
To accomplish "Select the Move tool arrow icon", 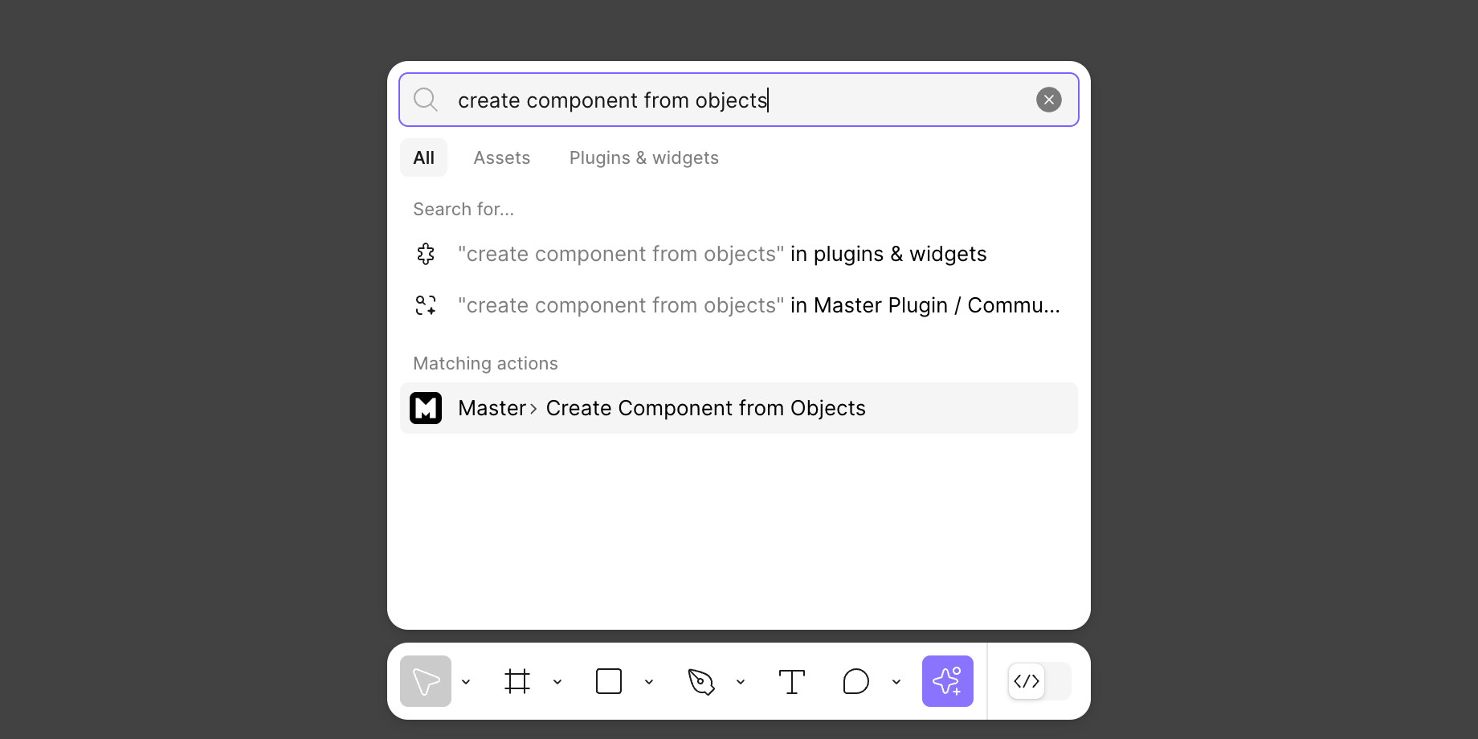I will click(x=426, y=681).
